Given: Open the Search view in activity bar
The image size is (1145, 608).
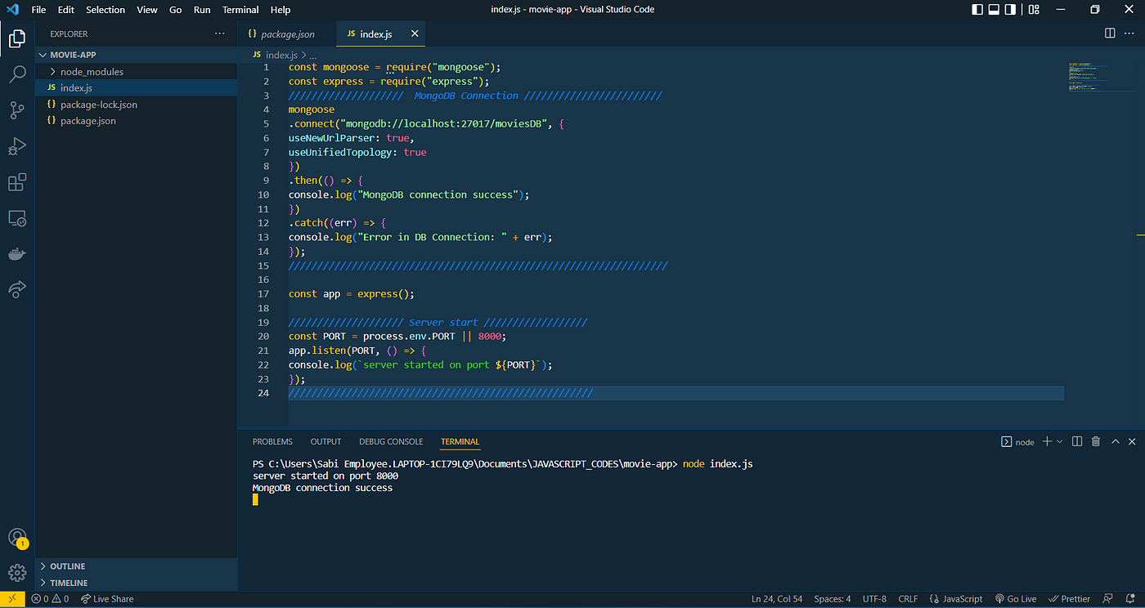Looking at the screenshot, I should point(17,74).
